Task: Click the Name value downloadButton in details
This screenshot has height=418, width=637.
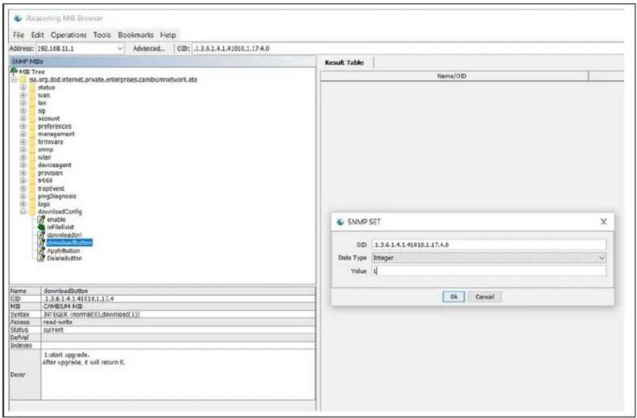Action: coord(65,291)
